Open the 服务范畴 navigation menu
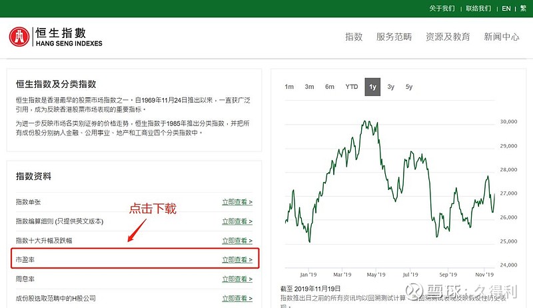 [x=394, y=37]
